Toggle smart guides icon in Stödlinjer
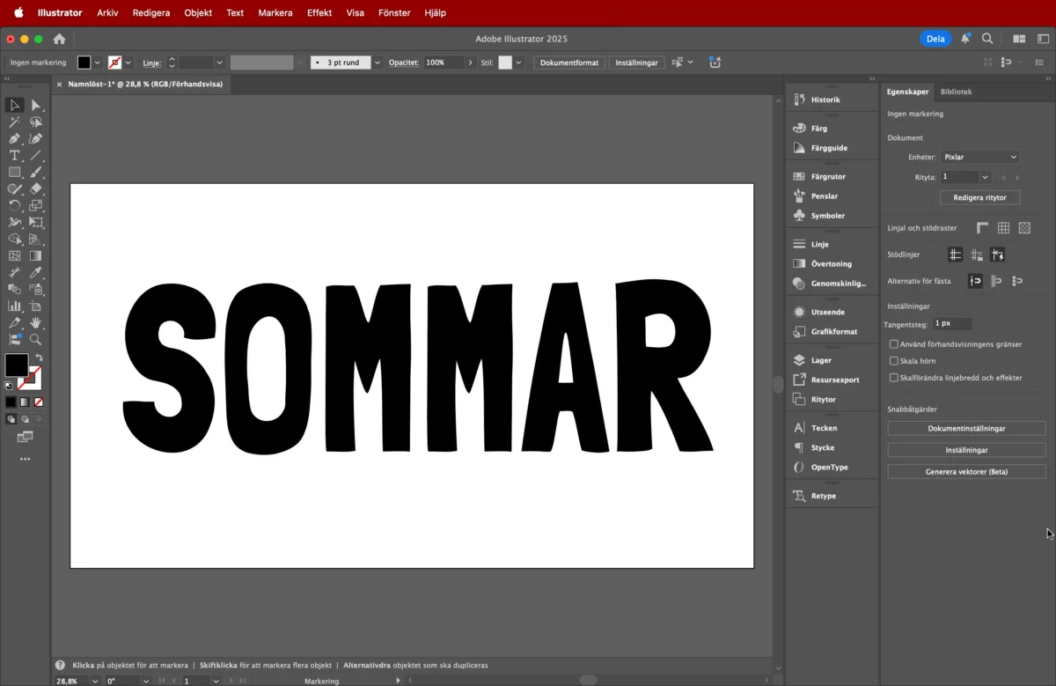 [x=997, y=254]
